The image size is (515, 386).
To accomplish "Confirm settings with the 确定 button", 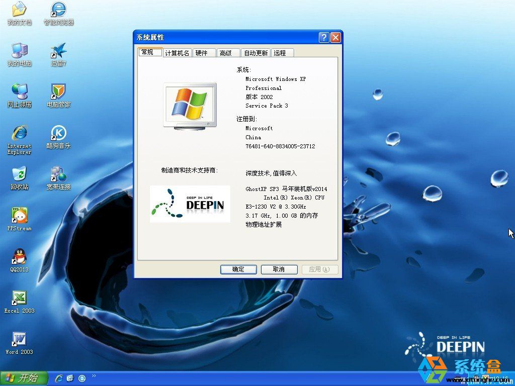I will pyautogui.click(x=238, y=269).
